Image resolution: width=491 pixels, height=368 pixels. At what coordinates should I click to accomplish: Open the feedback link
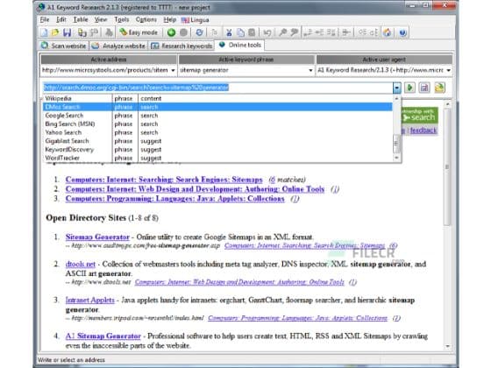click(x=423, y=131)
